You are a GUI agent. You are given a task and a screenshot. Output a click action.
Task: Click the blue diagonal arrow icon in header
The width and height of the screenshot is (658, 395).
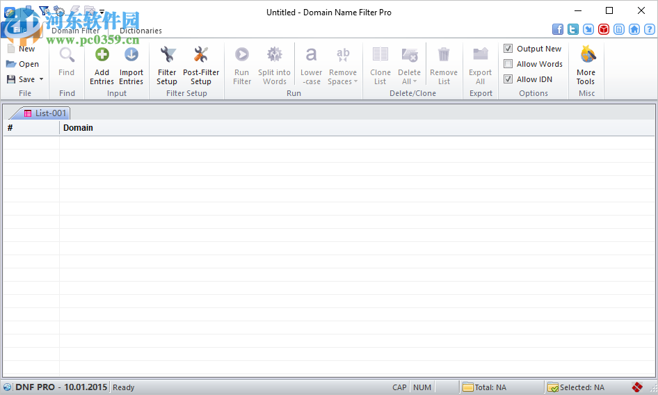click(588, 29)
